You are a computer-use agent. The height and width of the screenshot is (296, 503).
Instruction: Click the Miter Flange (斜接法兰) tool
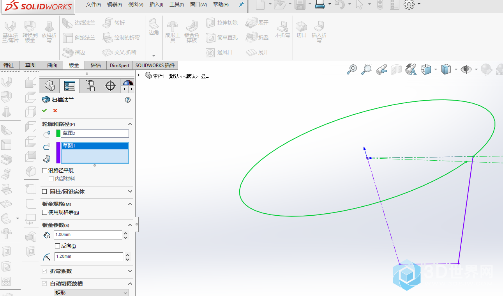pos(79,37)
